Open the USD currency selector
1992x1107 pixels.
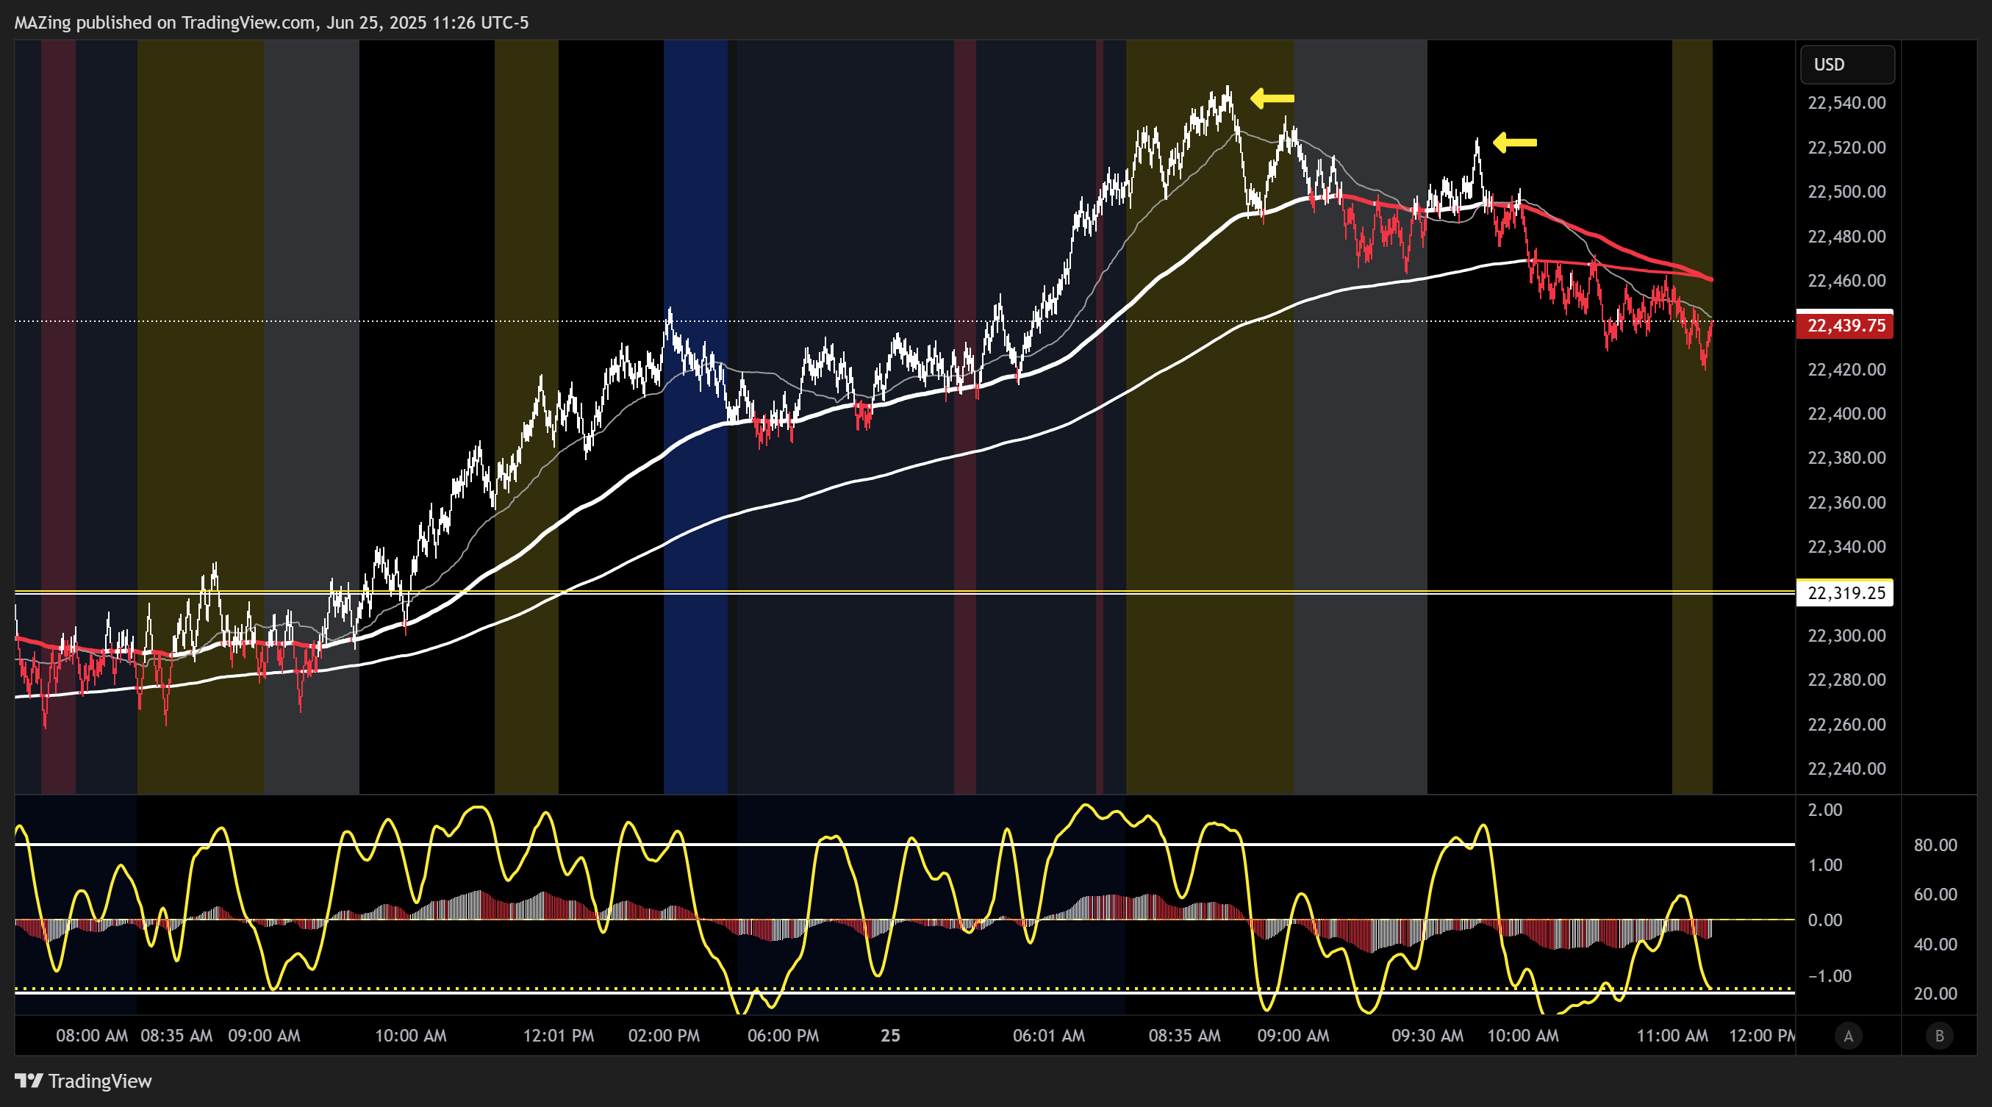click(1847, 64)
